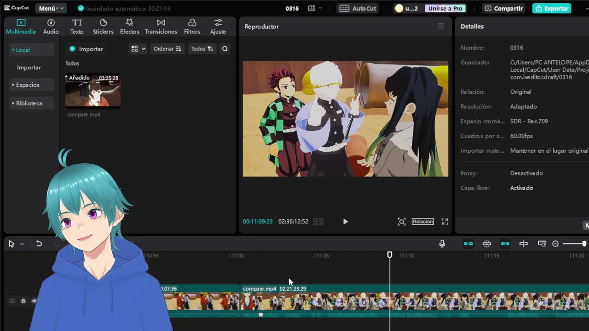The height and width of the screenshot is (331, 589).
Task: Click the preview quality bars icon
Action: coord(318,222)
